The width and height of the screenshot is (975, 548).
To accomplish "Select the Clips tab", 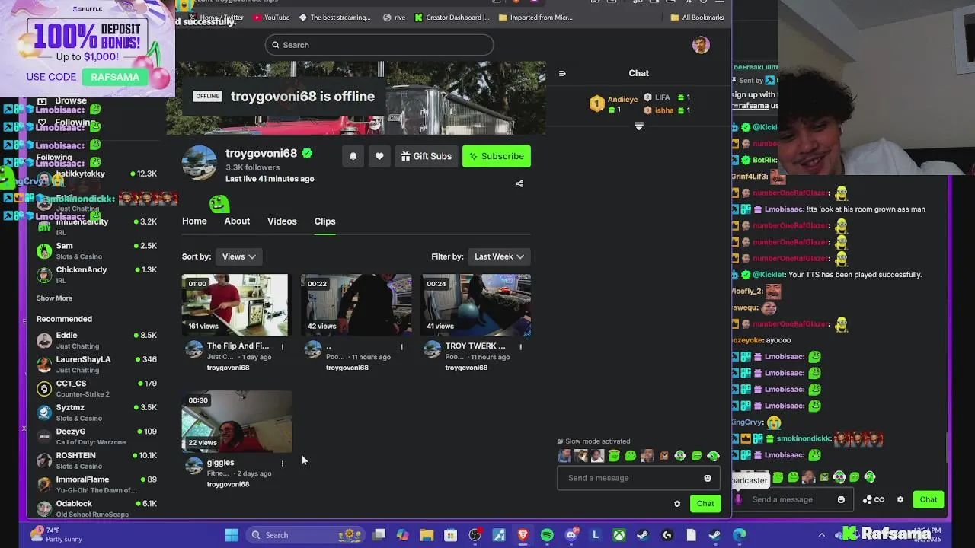I will tap(324, 221).
